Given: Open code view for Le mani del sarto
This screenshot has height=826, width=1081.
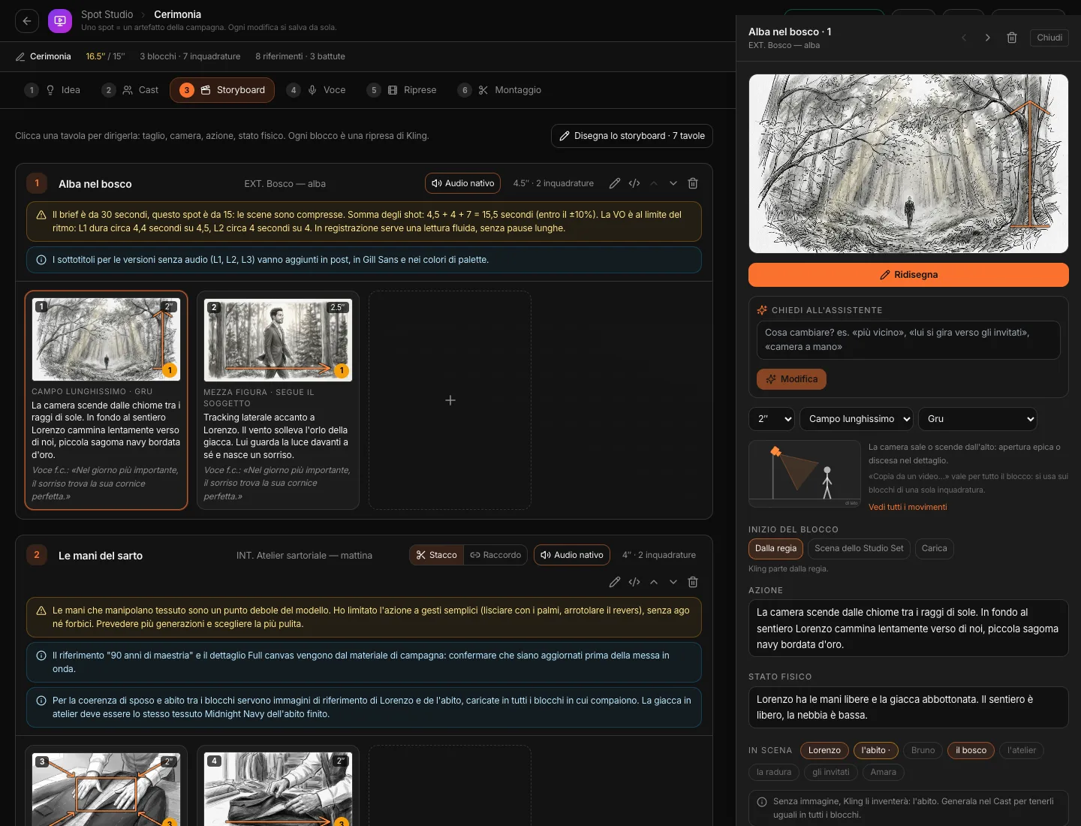Looking at the screenshot, I should click(x=634, y=582).
